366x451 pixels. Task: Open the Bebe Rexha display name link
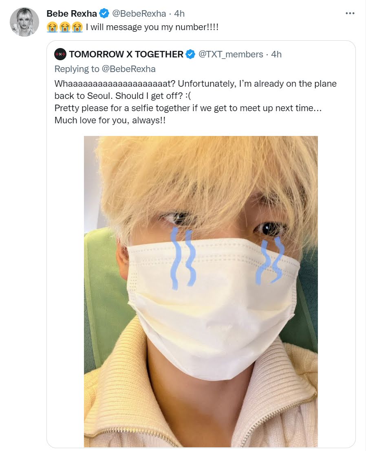pos(72,13)
